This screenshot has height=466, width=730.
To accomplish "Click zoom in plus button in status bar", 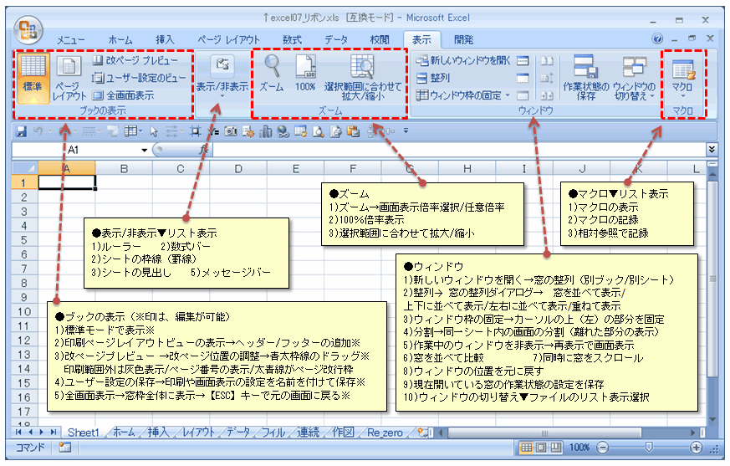I will click(696, 448).
